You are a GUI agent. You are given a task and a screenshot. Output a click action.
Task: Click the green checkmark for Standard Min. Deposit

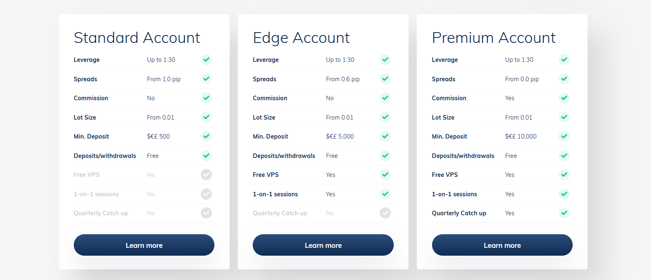(x=206, y=136)
